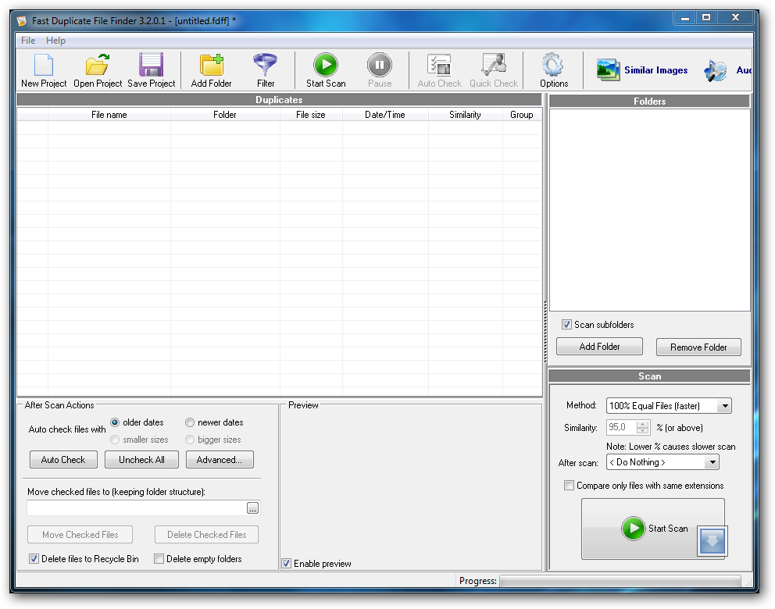
Task: Open the After scan action dropdown
Action: pos(712,461)
